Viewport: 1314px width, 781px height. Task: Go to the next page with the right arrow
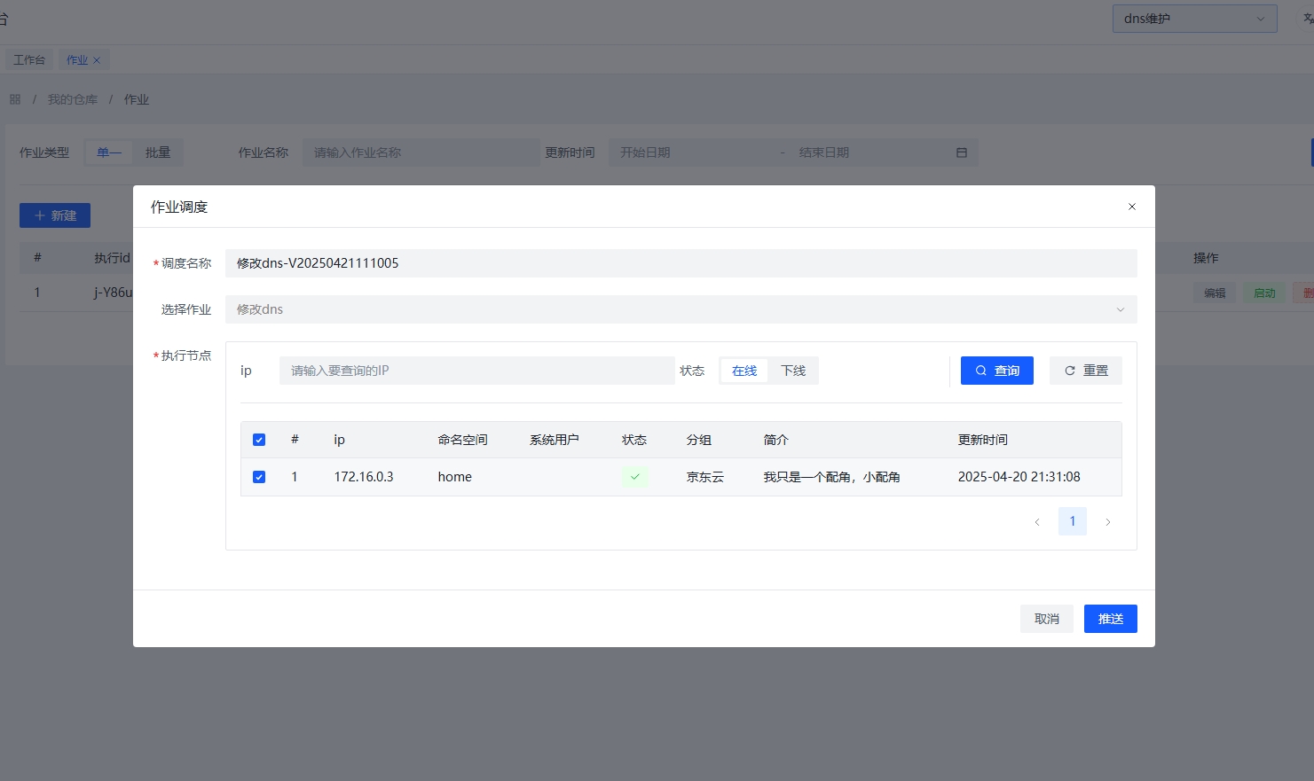(x=1108, y=521)
